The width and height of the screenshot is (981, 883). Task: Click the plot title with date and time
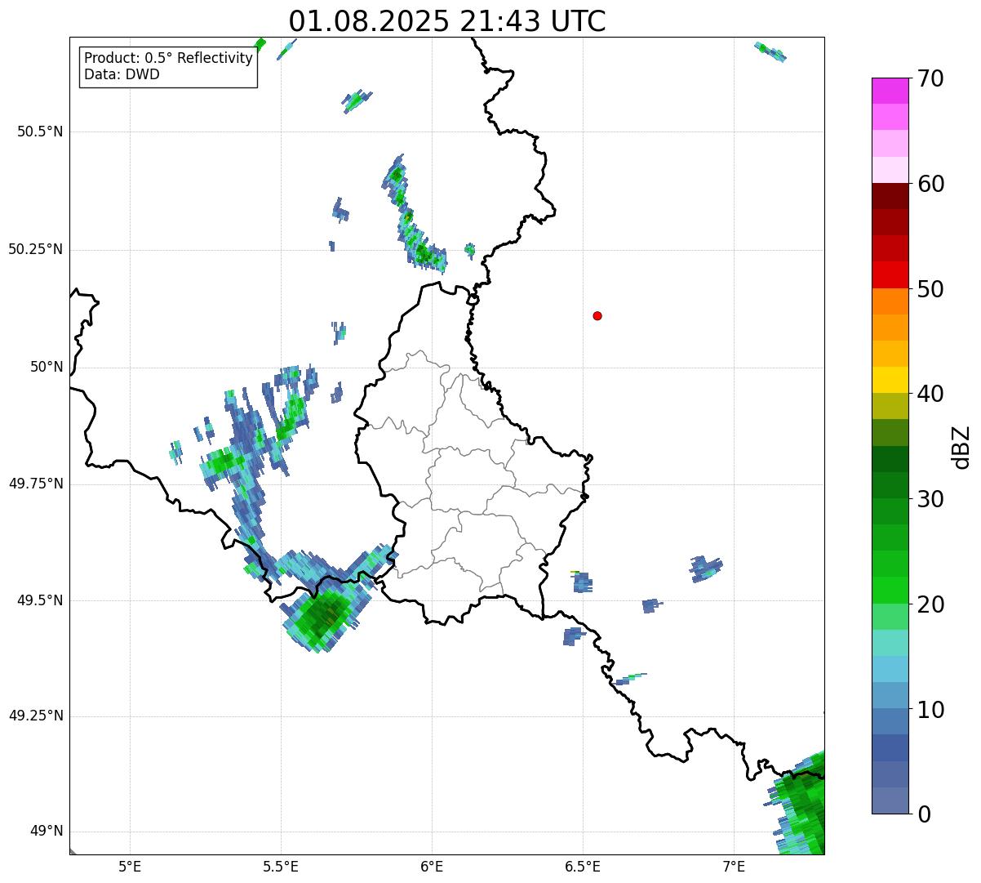[447, 21]
